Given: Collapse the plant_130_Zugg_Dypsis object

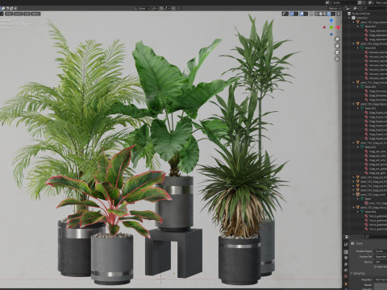Looking at the screenshot, I should [x=354, y=104].
